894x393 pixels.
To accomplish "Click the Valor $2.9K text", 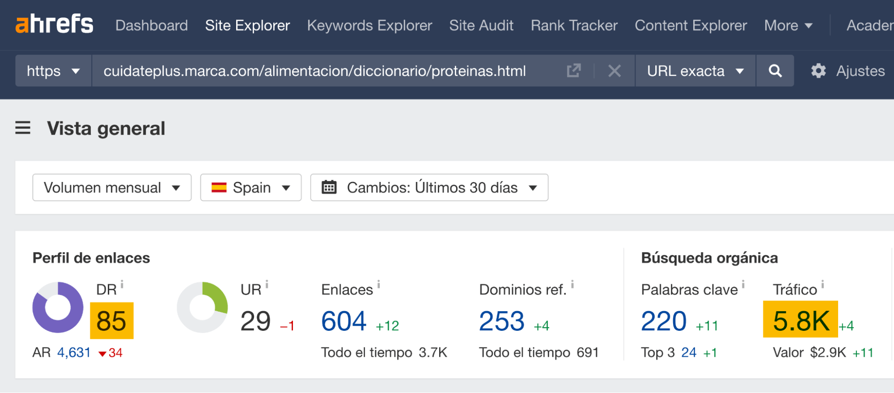I will point(809,353).
